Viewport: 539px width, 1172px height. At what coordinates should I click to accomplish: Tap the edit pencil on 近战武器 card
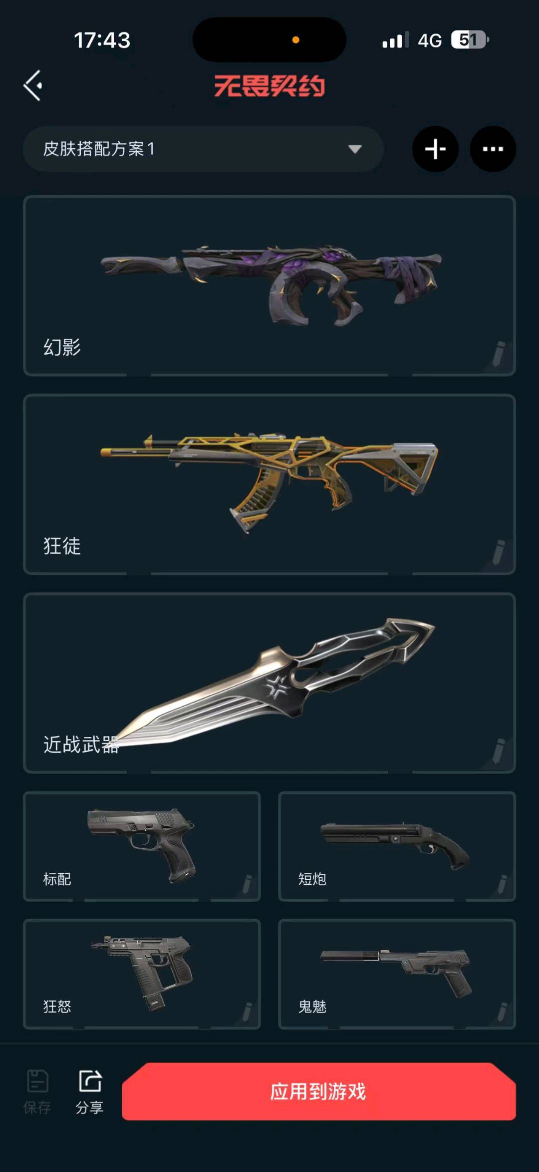499,751
